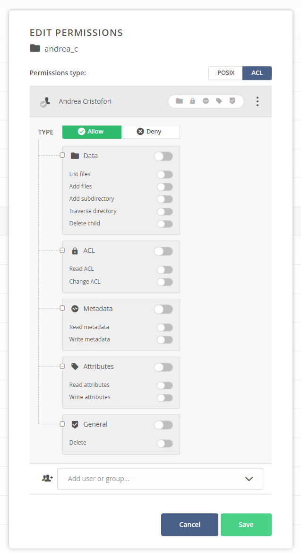The width and height of the screenshot is (301, 554).
Task: Select the lock icon in the permission summary pill
Action: tap(192, 101)
